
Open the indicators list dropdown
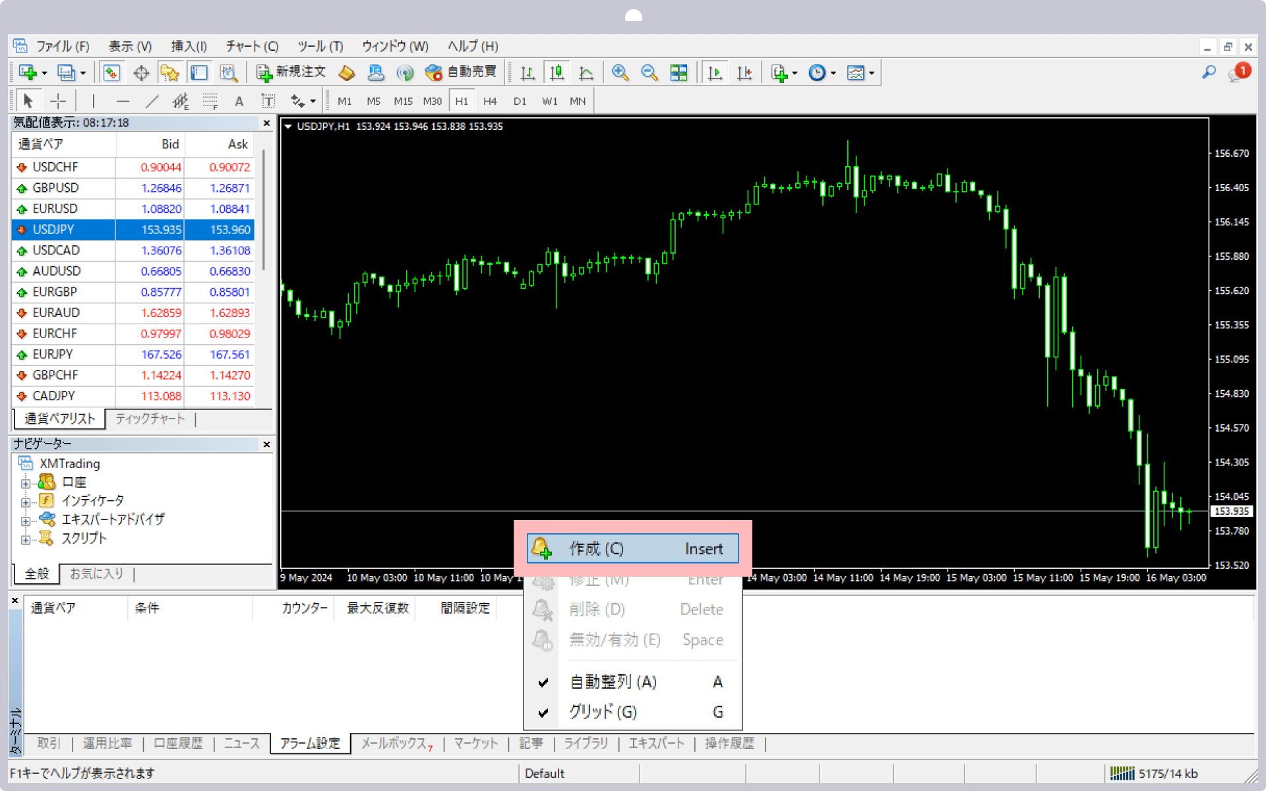click(783, 73)
